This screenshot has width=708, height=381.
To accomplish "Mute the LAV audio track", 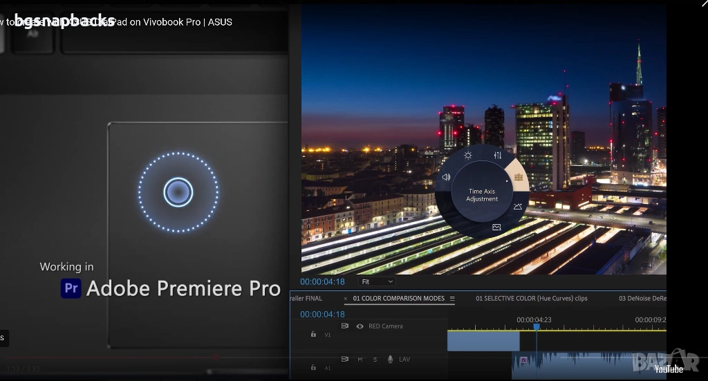I will pos(360,360).
